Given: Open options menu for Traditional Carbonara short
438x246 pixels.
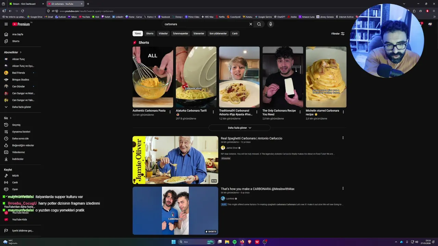Looking at the screenshot, I should click(257, 112).
